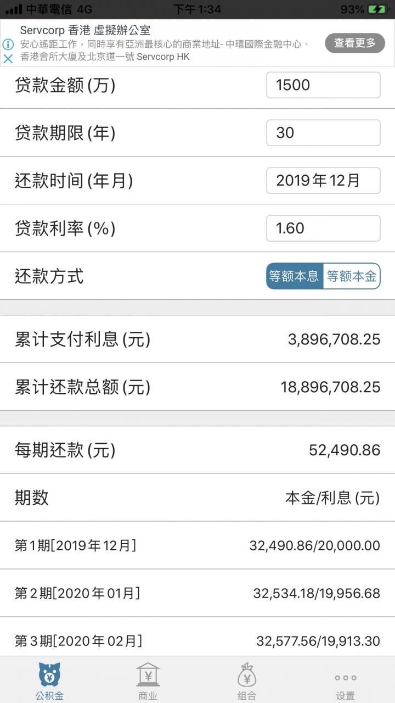Image resolution: width=395 pixels, height=703 pixels.
Task: Tap the battery icon in status bar
Action: 377,9
